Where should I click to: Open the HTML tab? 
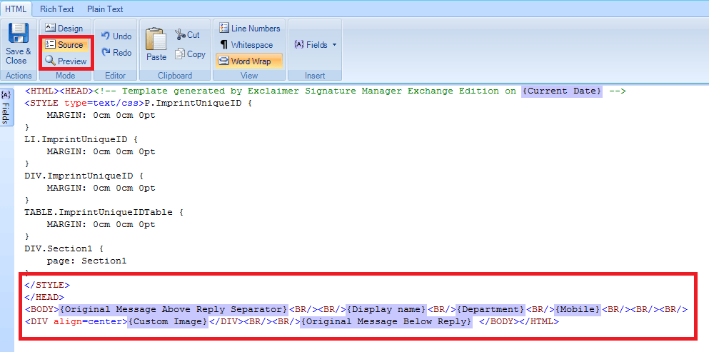point(16,9)
